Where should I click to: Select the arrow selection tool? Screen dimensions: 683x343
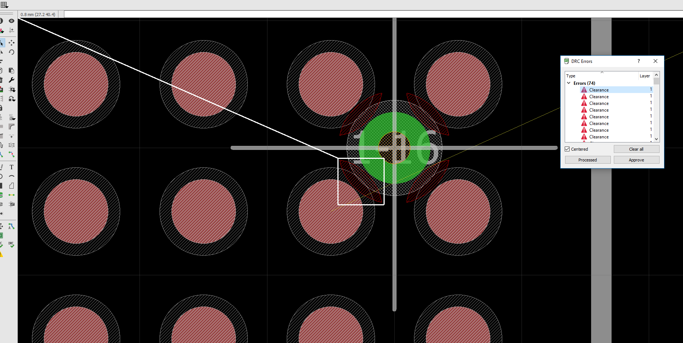(2, 43)
